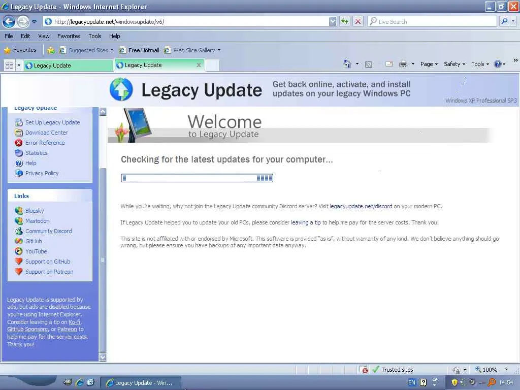This screenshot has height=390, width=520.
Task: Open search provider options dropdown
Action: tap(513, 21)
